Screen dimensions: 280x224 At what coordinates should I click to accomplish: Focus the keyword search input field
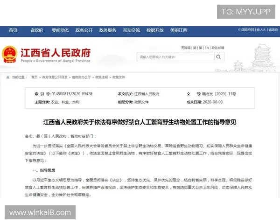point(175,57)
